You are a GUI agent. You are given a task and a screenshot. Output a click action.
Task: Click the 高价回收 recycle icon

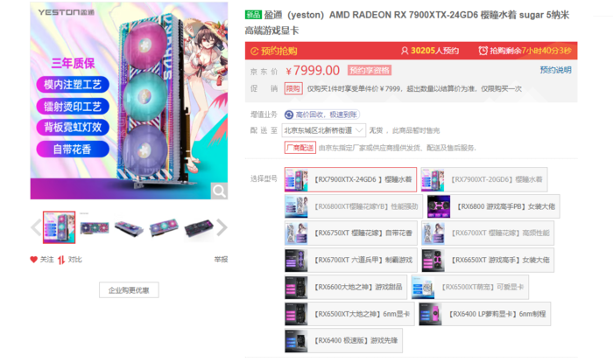[289, 115]
